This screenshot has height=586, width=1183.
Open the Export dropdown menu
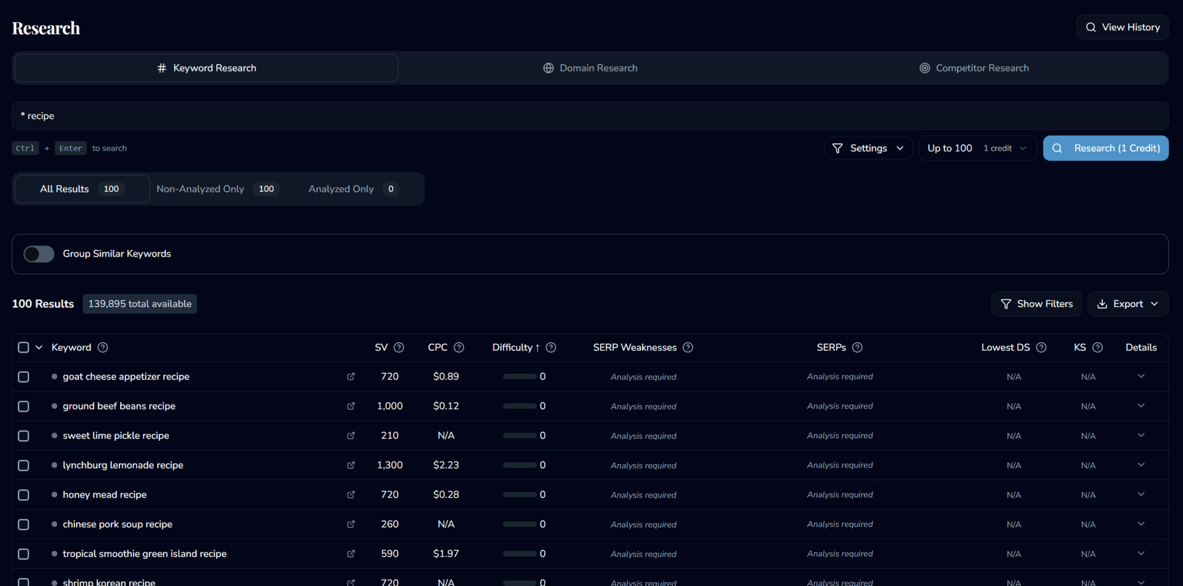point(1128,304)
